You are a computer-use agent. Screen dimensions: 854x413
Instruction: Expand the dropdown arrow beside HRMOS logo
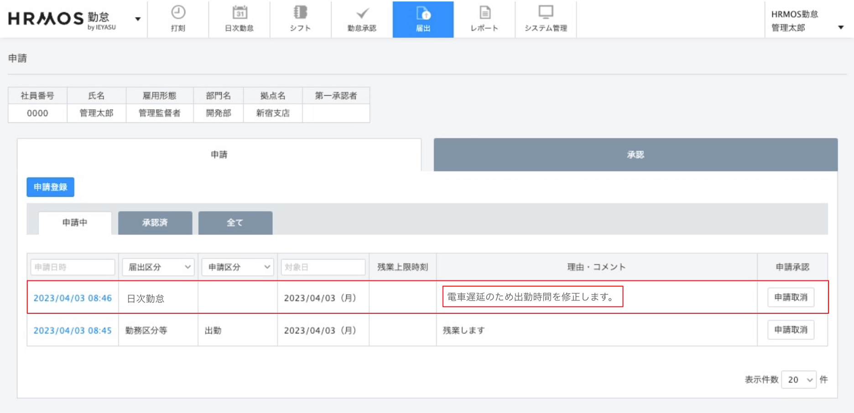[138, 19]
